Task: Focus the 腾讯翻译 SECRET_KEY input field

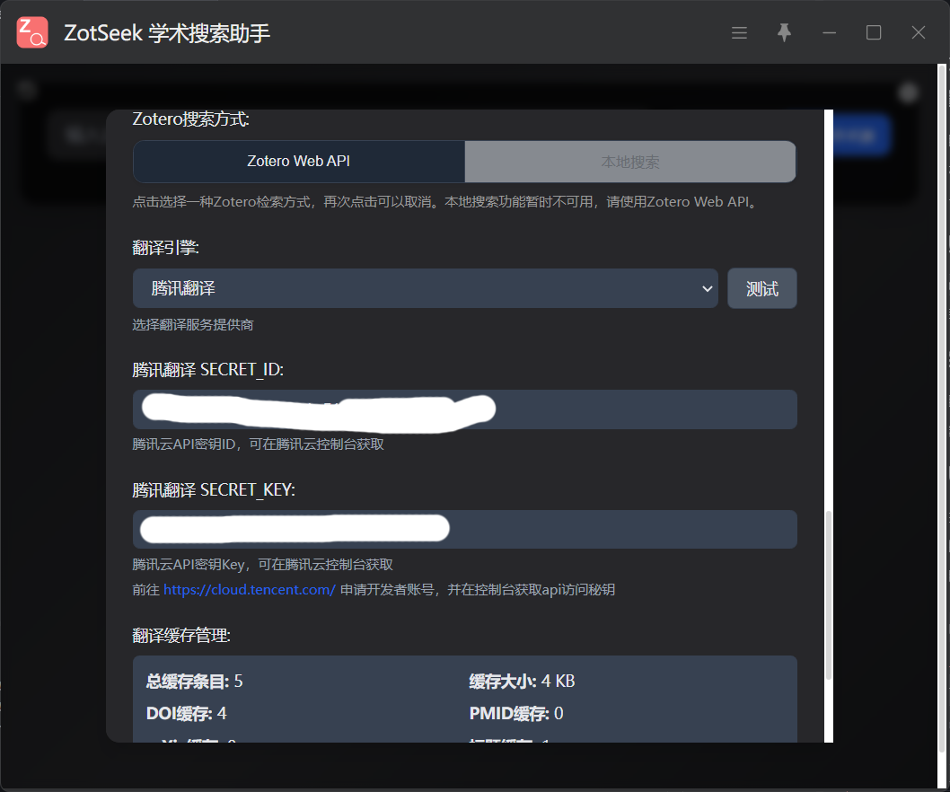Action: (465, 530)
